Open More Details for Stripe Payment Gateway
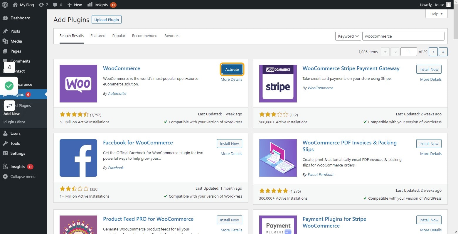This screenshot has width=458, height=234. (431, 79)
